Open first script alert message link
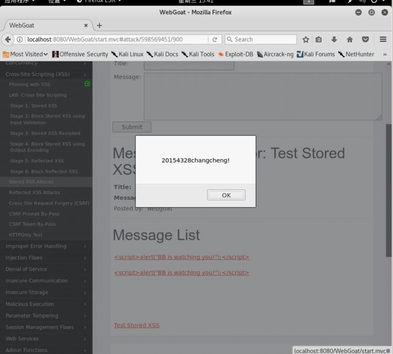The image size is (393, 354). (181, 257)
